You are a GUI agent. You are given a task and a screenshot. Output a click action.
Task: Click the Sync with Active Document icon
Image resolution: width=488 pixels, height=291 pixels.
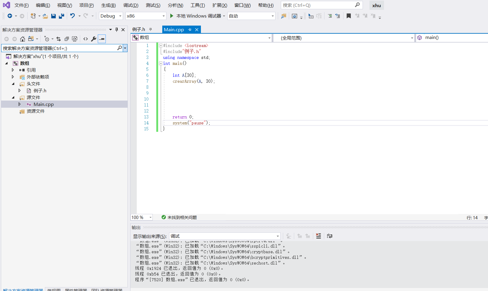[x=59, y=39]
